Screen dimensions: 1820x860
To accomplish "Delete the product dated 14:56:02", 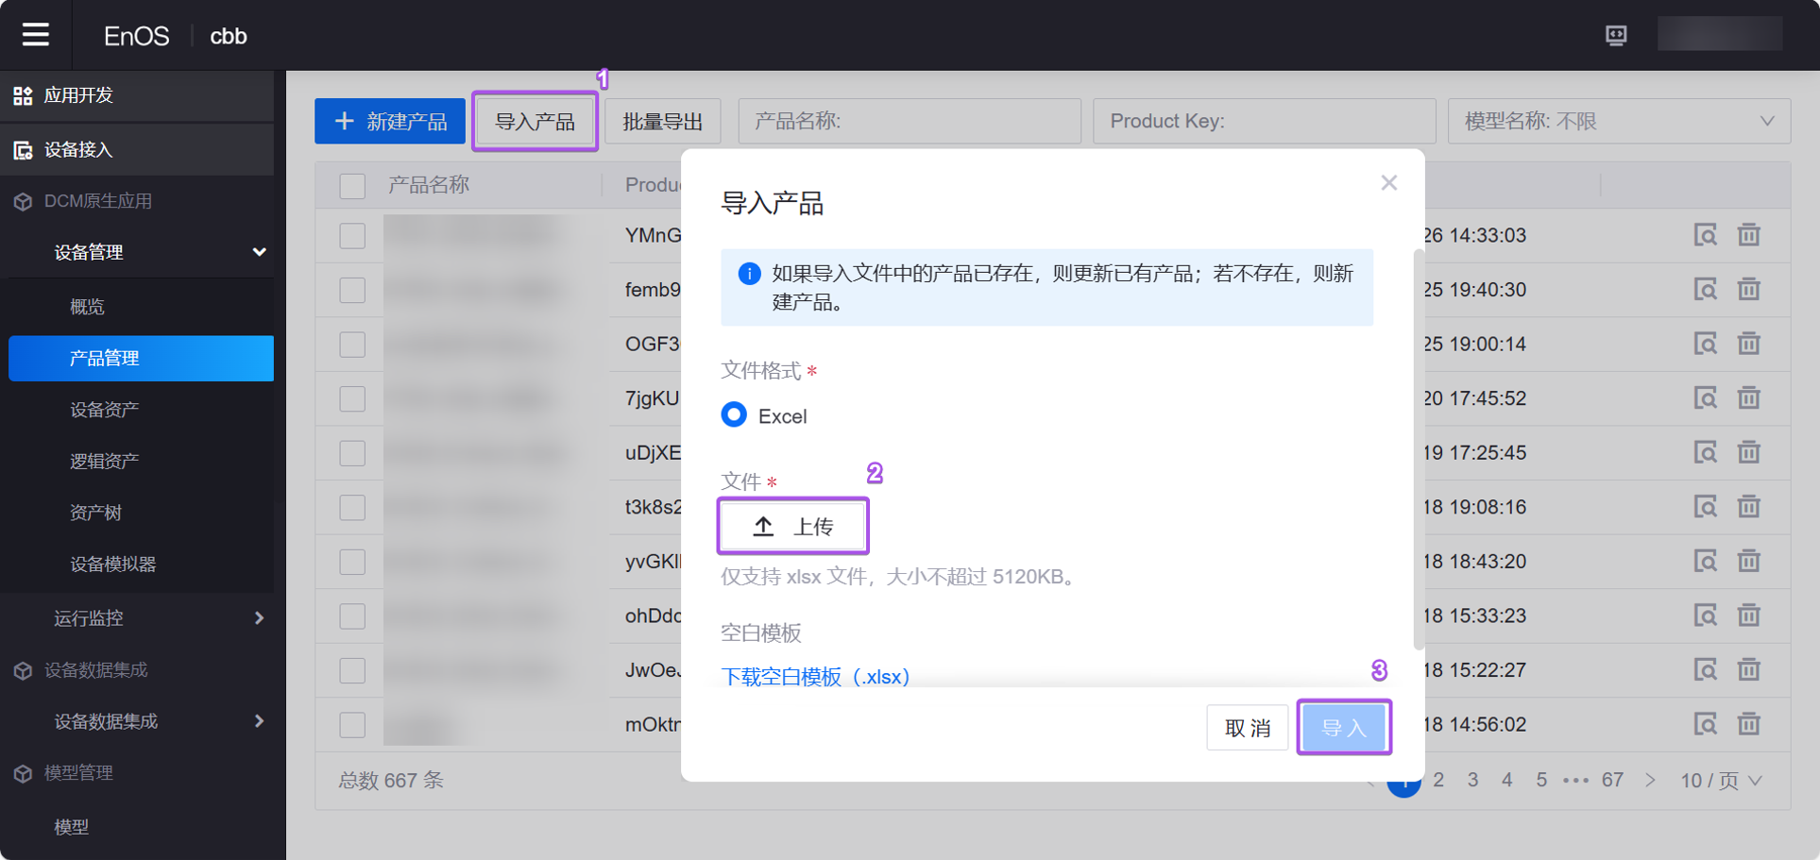I will point(1748,724).
